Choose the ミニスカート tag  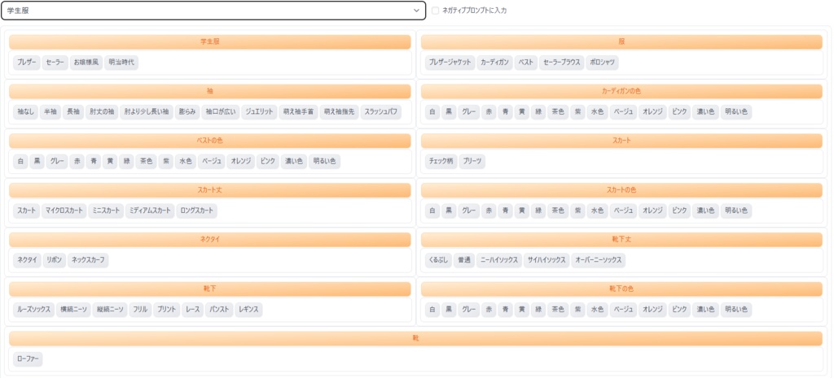coord(107,211)
